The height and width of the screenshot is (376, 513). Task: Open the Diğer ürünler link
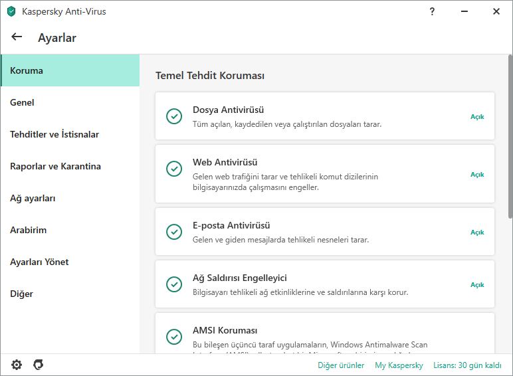[341, 365]
